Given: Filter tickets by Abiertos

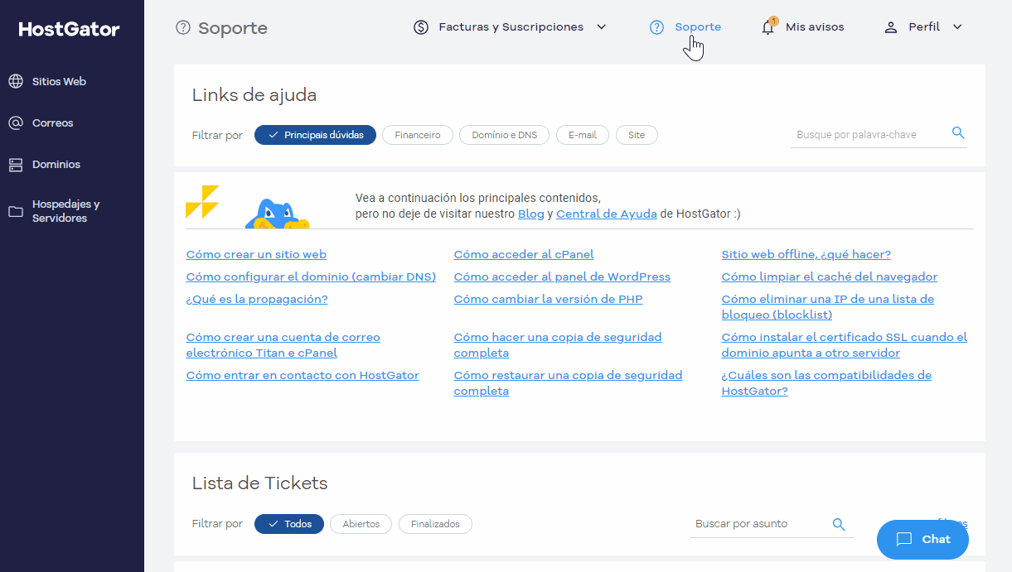Looking at the screenshot, I should pyautogui.click(x=361, y=524).
